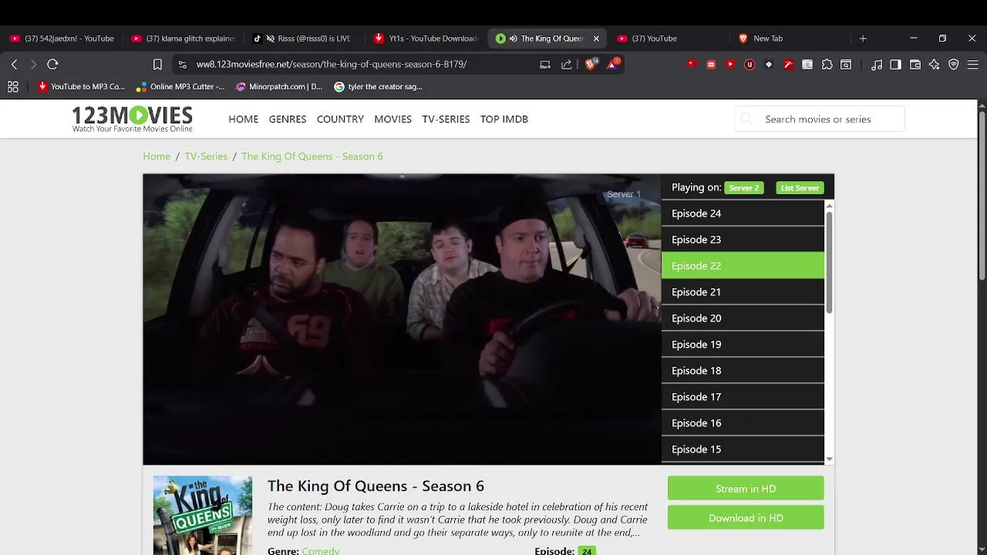Unmute the Risss TikTok LIVE tab's speaker icon
Viewport: 987px width, 555px height.
tap(271, 39)
